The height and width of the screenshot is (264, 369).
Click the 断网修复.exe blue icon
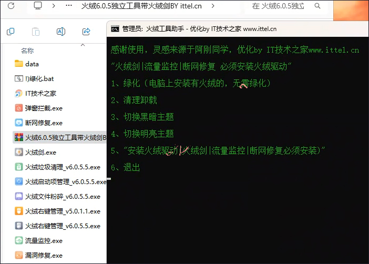point(19,123)
